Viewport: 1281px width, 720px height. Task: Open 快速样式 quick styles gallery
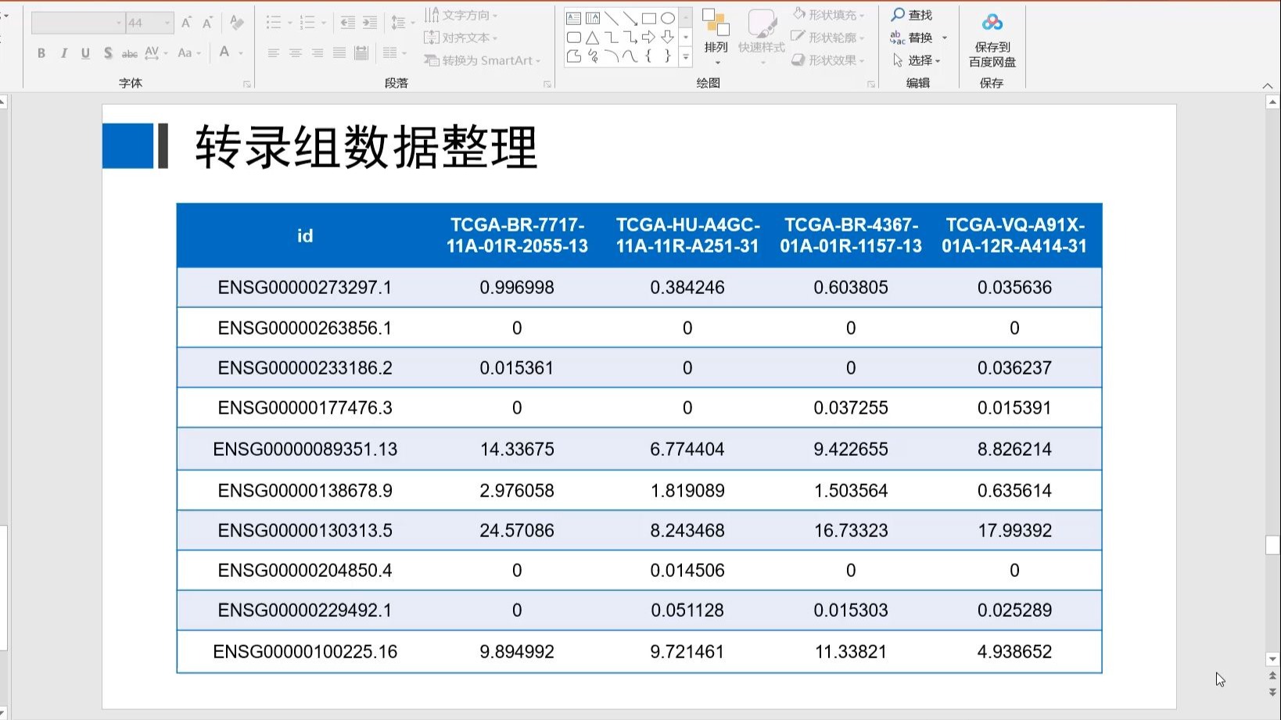click(x=761, y=38)
